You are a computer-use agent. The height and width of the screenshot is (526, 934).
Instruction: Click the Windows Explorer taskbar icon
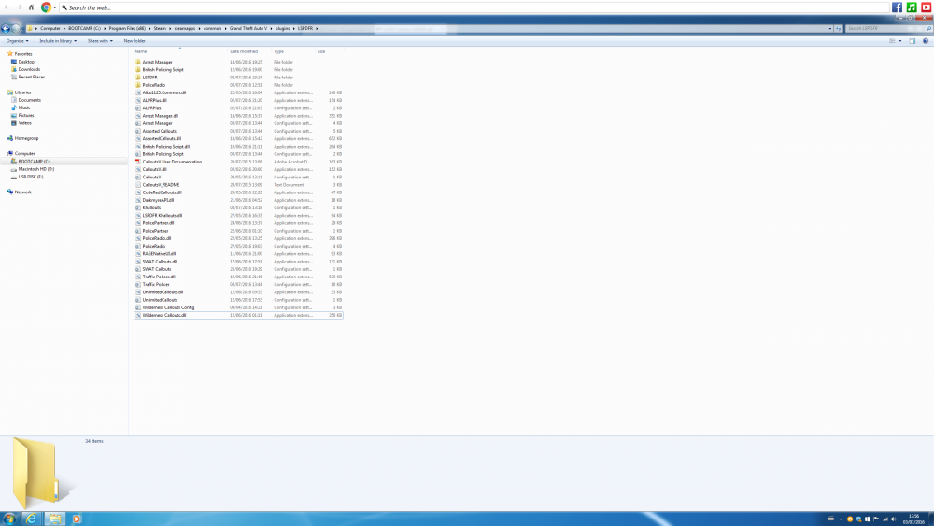pos(54,519)
